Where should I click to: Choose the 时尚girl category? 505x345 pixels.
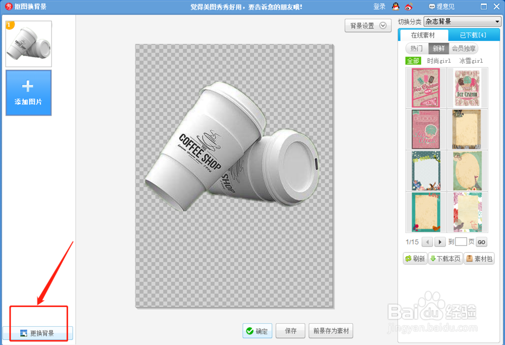(439, 61)
